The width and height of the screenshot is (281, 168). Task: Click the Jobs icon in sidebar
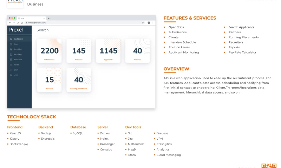(11, 44)
